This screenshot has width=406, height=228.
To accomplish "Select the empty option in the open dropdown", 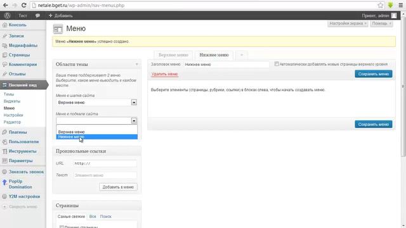I will click(x=96, y=127).
